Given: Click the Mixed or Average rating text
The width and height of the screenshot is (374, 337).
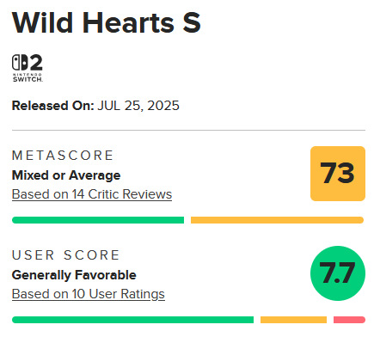Looking at the screenshot, I should (66, 175).
